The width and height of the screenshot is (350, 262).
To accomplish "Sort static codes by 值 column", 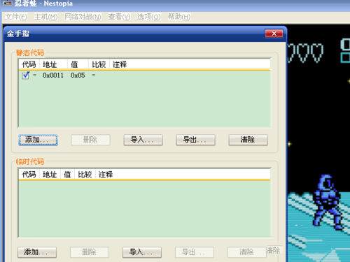I will pyautogui.click(x=78, y=64).
